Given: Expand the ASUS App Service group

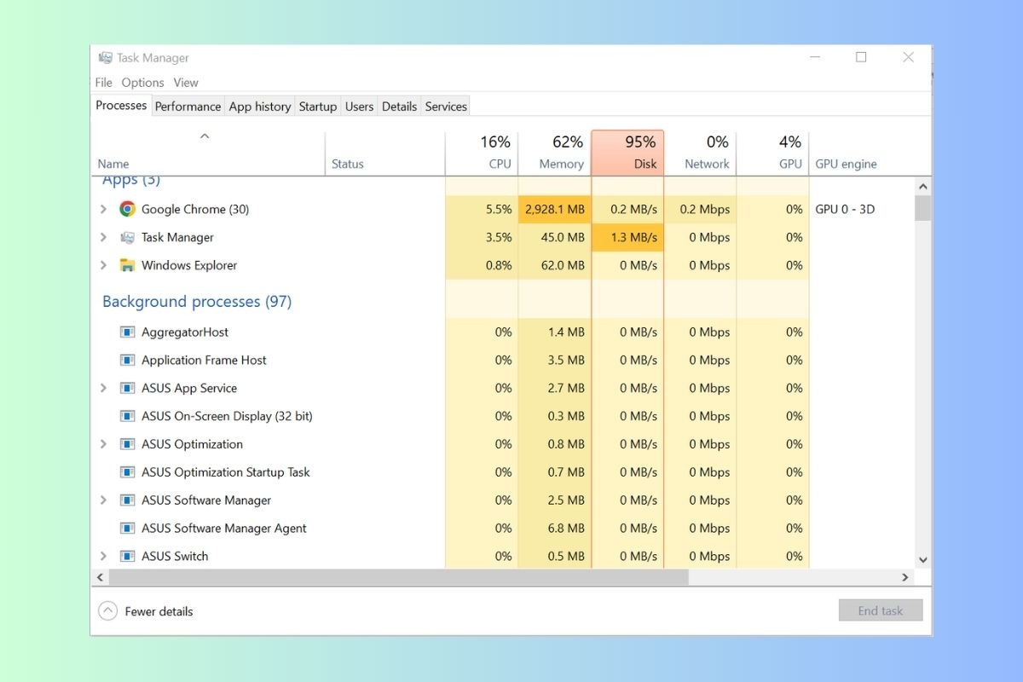Looking at the screenshot, I should 103,388.
